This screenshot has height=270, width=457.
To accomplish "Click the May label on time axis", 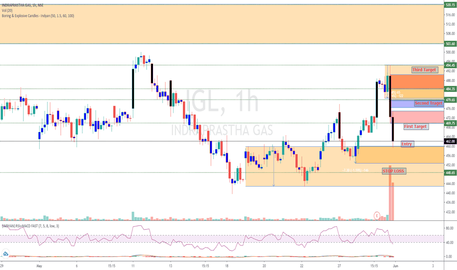I will (39, 266).
